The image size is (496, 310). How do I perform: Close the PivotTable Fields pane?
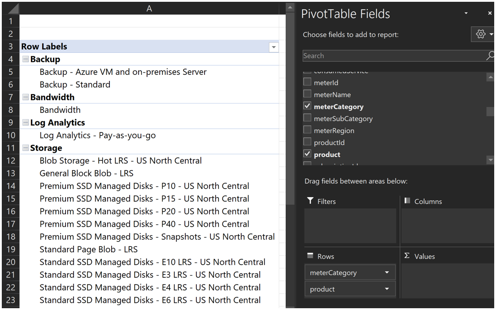[490, 13]
